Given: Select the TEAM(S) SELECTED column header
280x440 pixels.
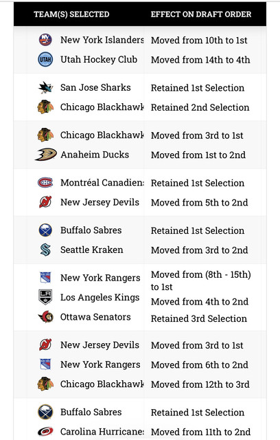Looking at the screenshot, I should click(x=71, y=14).
